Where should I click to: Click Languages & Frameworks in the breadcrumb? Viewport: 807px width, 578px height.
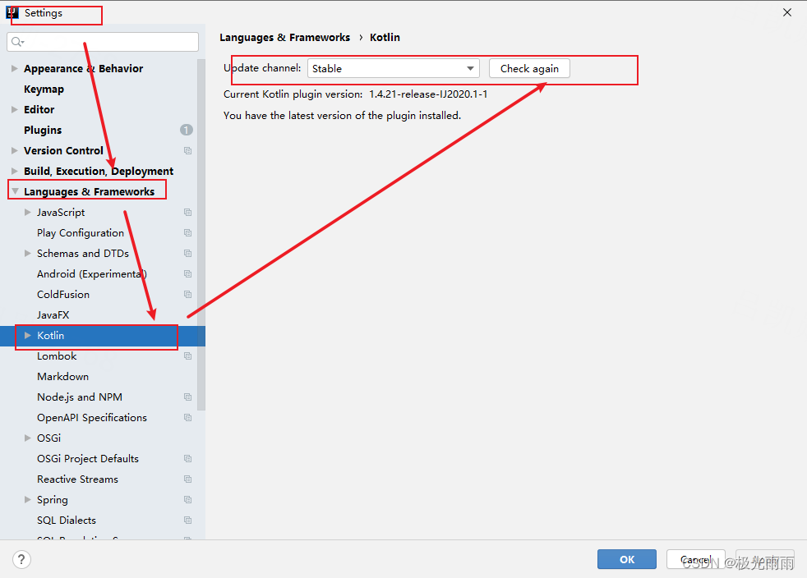click(x=284, y=37)
